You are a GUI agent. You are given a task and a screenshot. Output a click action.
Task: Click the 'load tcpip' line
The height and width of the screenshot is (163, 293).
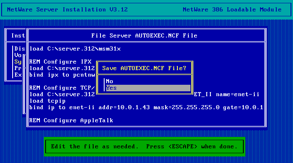(x=48, y=101)
